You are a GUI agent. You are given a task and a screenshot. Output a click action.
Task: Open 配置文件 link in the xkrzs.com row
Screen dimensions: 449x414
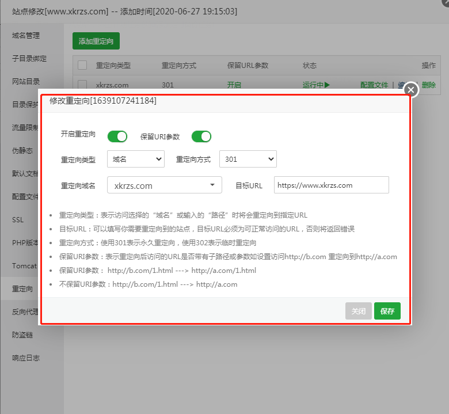374,85
